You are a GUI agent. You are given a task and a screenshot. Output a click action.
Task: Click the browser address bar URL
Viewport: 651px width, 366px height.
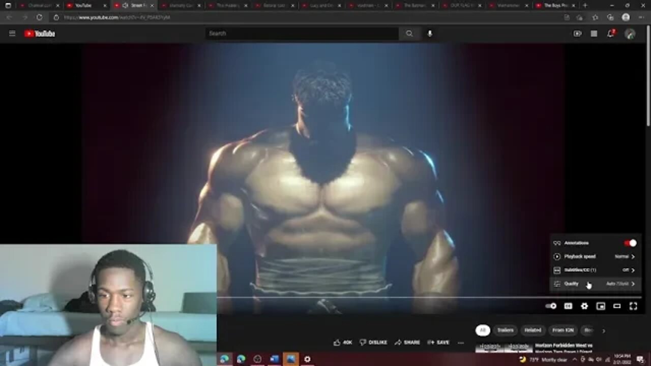(117, 17)
